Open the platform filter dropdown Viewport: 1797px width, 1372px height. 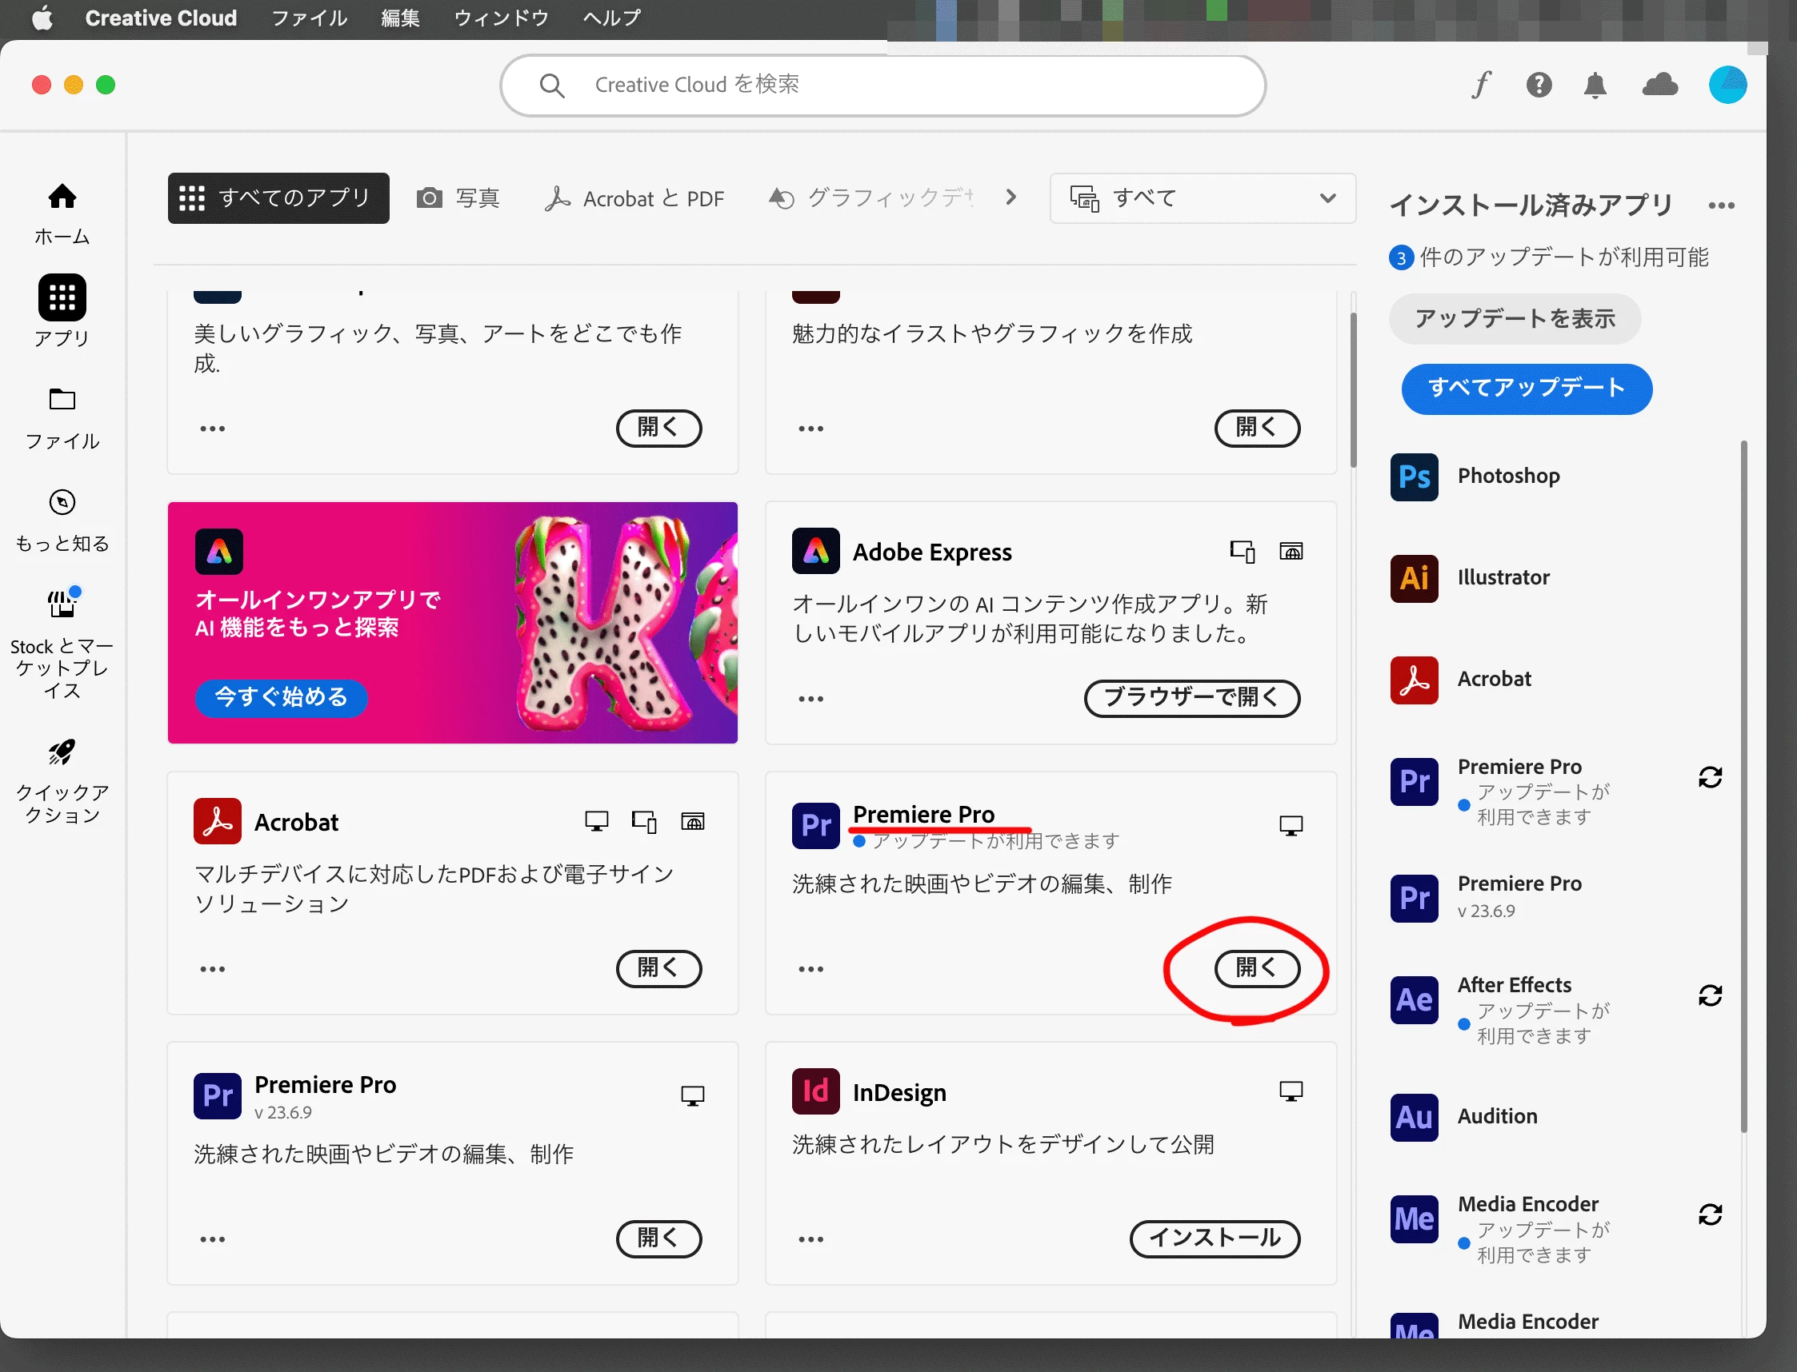[1202, 198]
